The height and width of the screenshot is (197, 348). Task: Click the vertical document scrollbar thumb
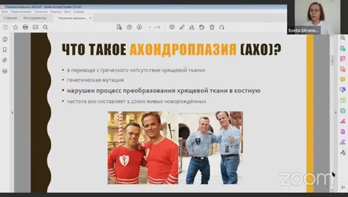click(332, 60)
